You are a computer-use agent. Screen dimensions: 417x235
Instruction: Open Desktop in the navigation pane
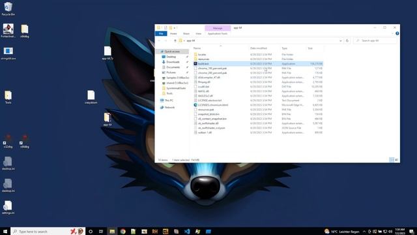171,57
